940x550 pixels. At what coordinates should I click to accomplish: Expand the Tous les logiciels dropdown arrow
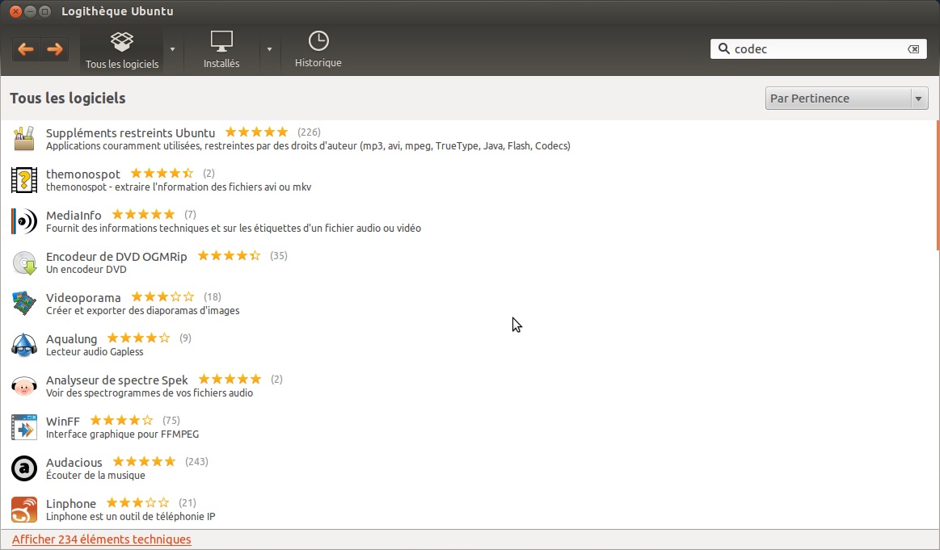tap(173, 49)
